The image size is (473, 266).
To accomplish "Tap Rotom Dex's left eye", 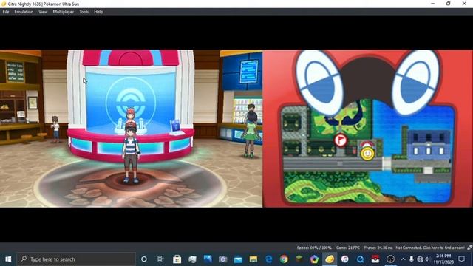I will click(x=319, y=83).
